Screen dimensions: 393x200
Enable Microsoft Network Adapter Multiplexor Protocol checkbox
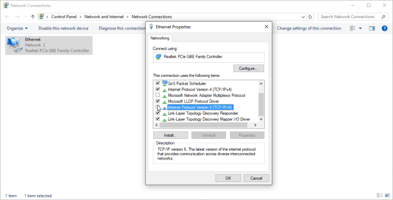pos(157,95)
